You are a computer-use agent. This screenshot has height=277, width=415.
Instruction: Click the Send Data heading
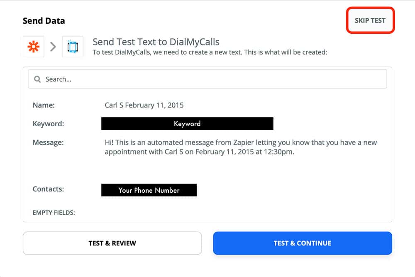[44, 21]
